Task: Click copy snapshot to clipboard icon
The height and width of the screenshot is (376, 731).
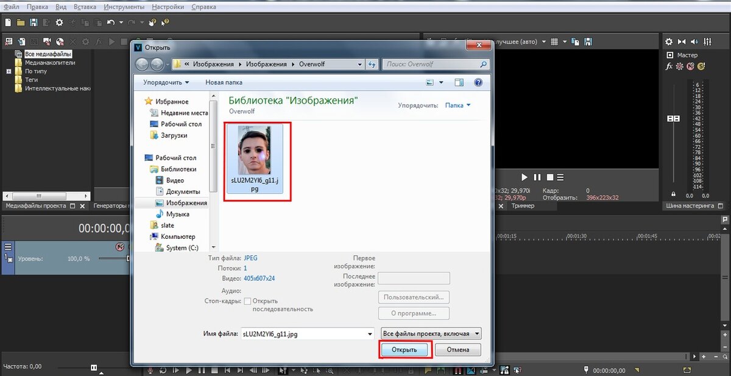Action: point(576,42)
